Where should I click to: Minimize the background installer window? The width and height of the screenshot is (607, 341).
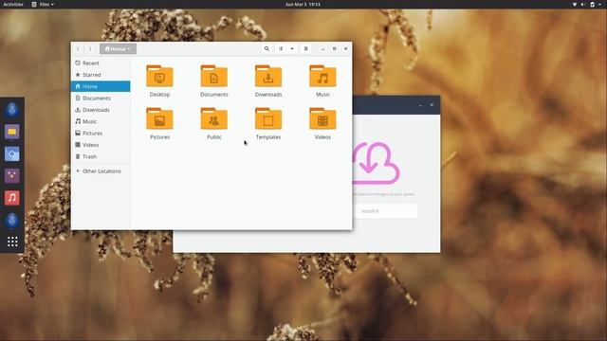(420, 105)
